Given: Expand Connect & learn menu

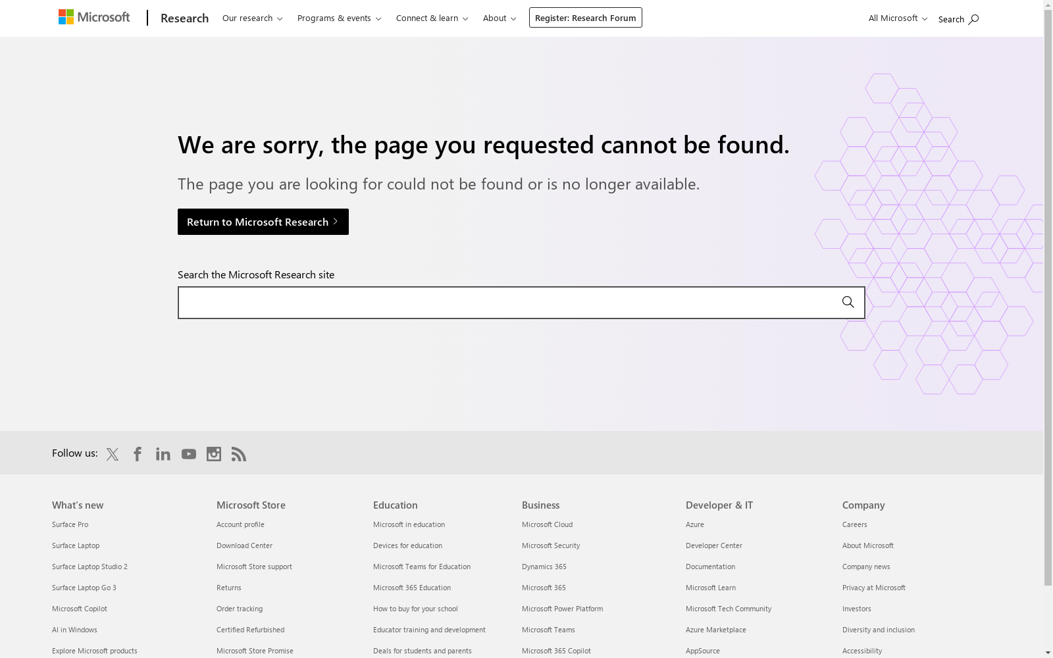Looking at the screenshot, I should point(432,18).
